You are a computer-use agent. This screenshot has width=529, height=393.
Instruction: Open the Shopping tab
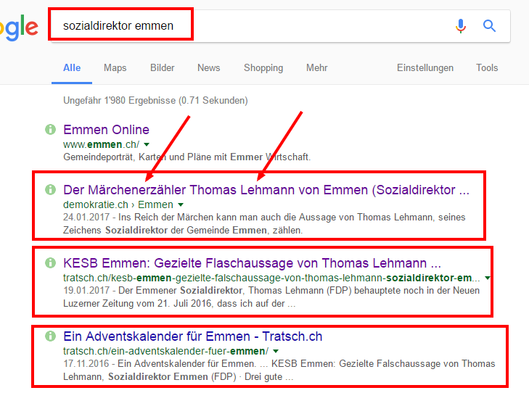[263, 67]
